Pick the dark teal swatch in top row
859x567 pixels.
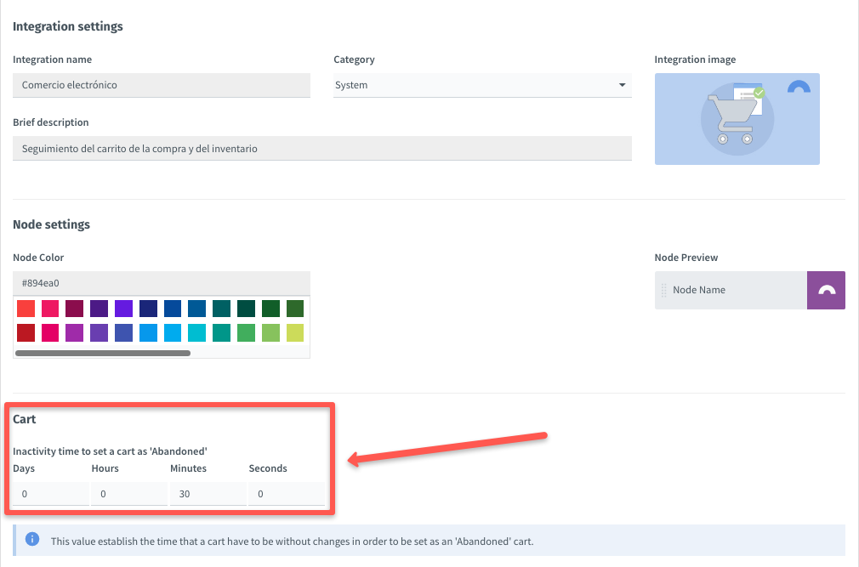(x=221, y=309)
